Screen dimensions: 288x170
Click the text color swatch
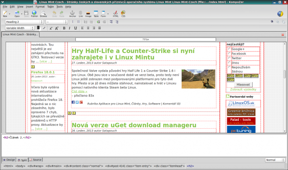point(38,28)
